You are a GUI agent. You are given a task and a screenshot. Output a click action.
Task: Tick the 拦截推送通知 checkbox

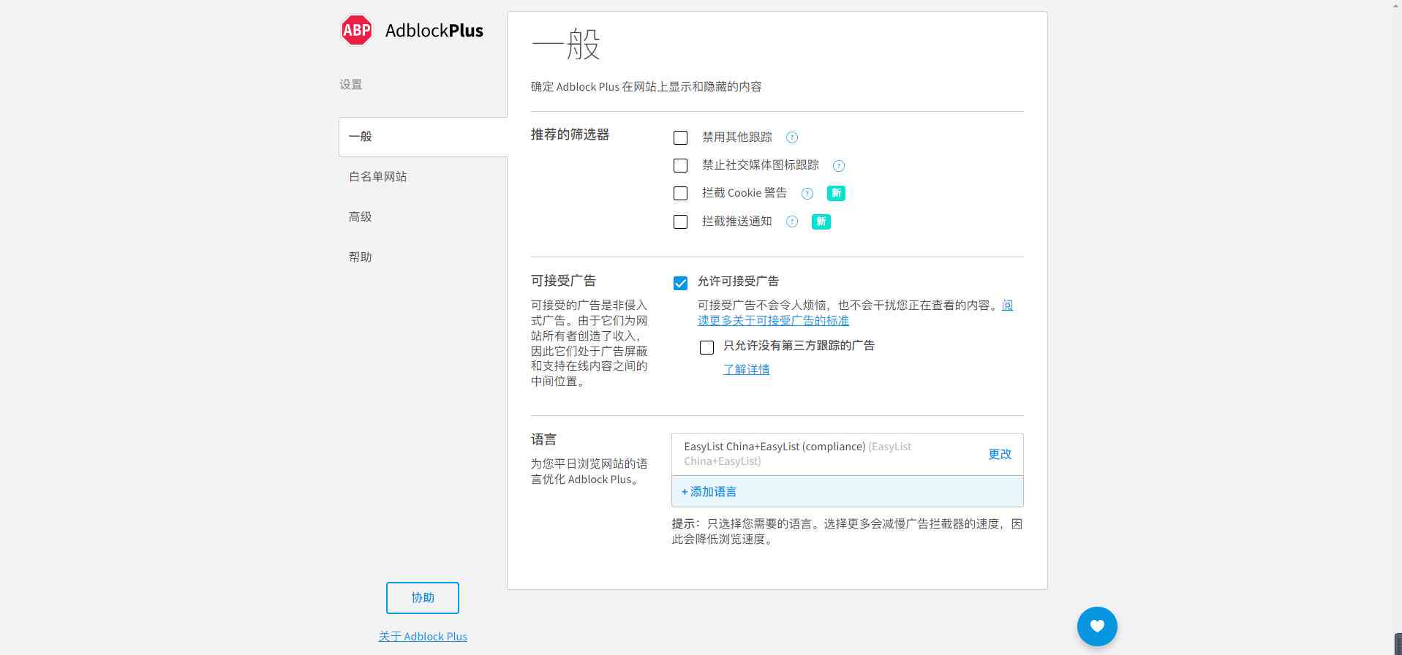click(x=680, y=222)
